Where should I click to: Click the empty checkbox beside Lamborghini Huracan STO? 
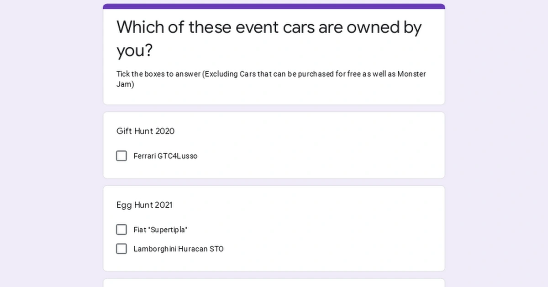[x=121, y=249]
